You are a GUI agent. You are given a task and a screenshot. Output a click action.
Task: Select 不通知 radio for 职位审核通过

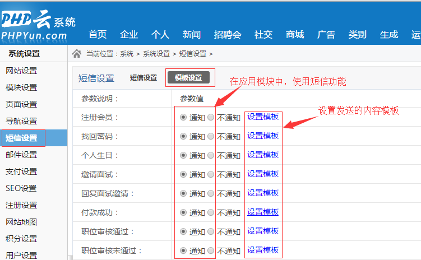click(x=211, y=231)
